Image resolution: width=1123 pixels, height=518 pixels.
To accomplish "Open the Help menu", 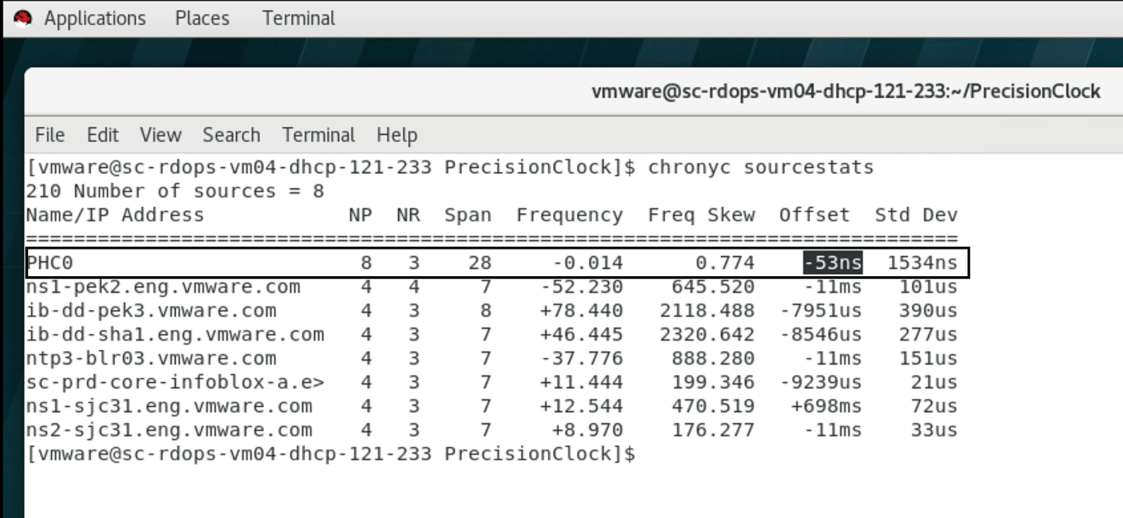I will coord(397,135).
